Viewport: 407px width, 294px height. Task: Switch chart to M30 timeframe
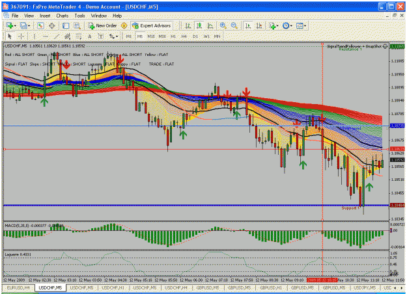(x=162, y=36)
